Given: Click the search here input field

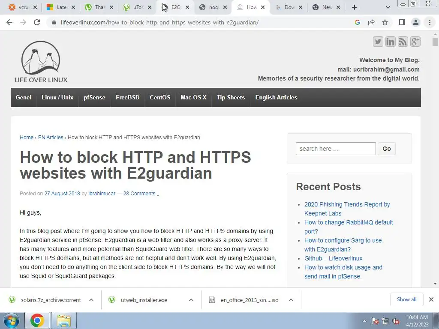Looking at the screenshot, I should [336, 149].
